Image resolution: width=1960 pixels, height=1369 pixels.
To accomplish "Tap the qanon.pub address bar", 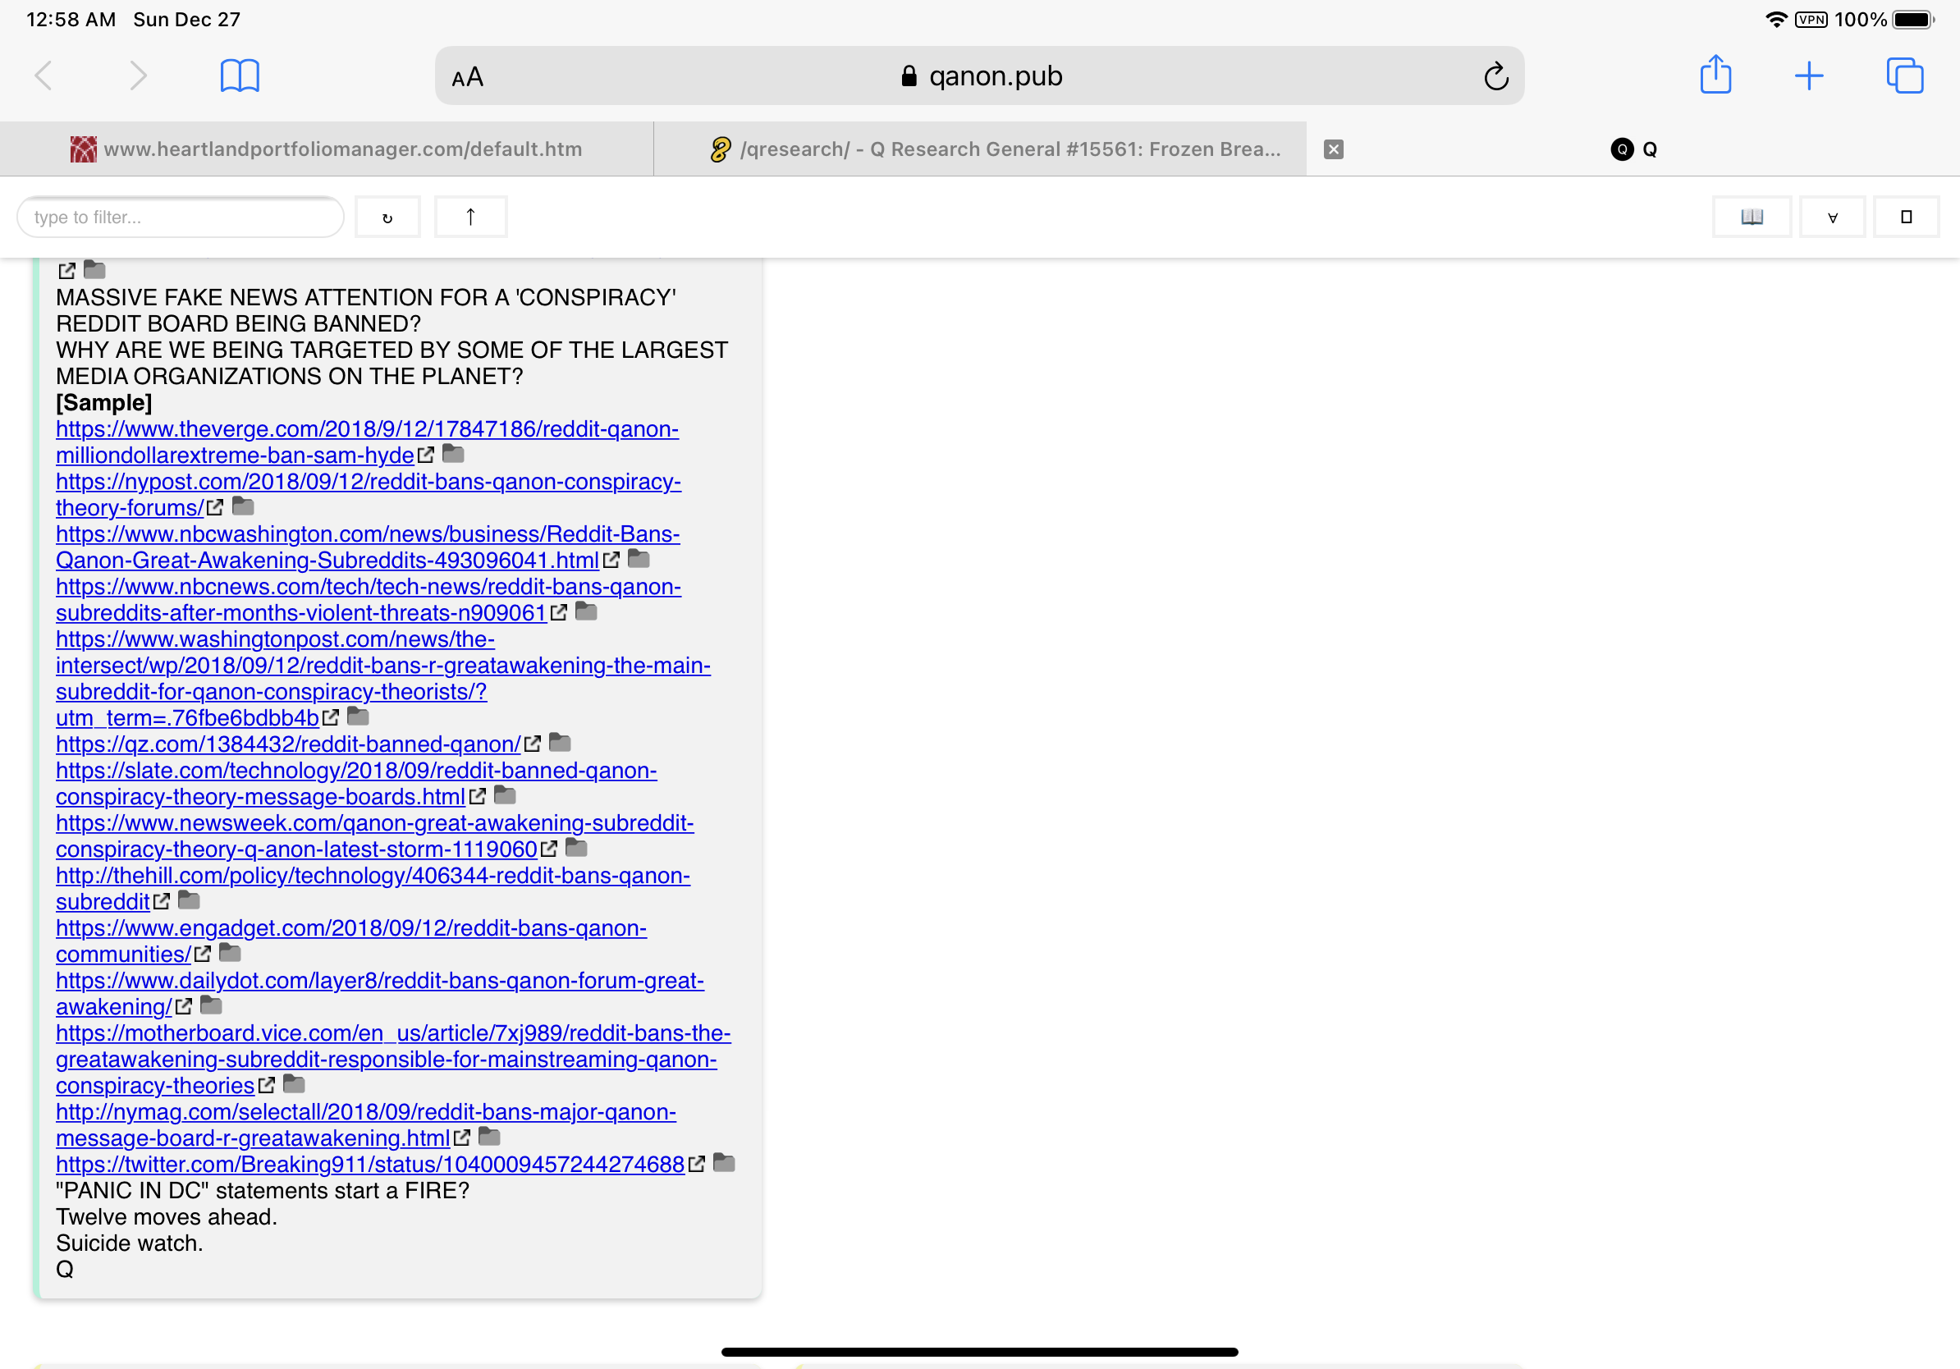I will (x=979, y=76).
